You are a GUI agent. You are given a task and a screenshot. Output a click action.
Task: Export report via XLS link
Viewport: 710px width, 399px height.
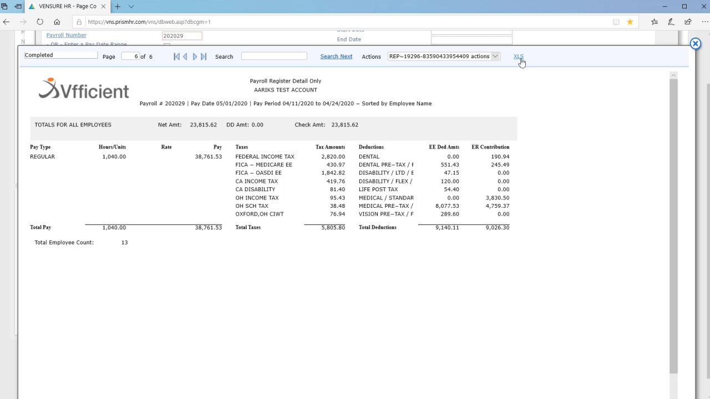(518, 57)
